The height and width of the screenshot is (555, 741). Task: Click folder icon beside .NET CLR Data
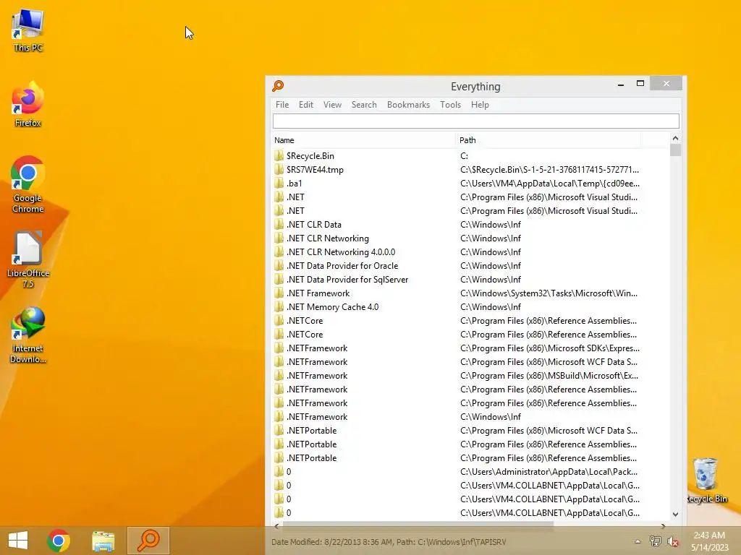279,225
